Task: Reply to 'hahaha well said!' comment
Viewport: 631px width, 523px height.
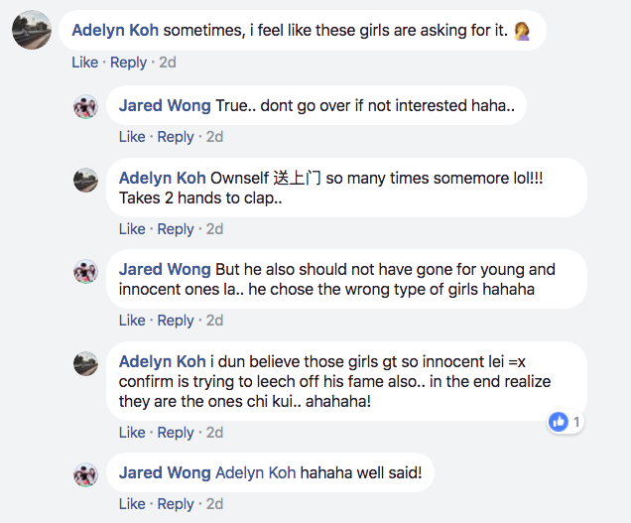Action: pyautogui.click(x=176, y=504)
